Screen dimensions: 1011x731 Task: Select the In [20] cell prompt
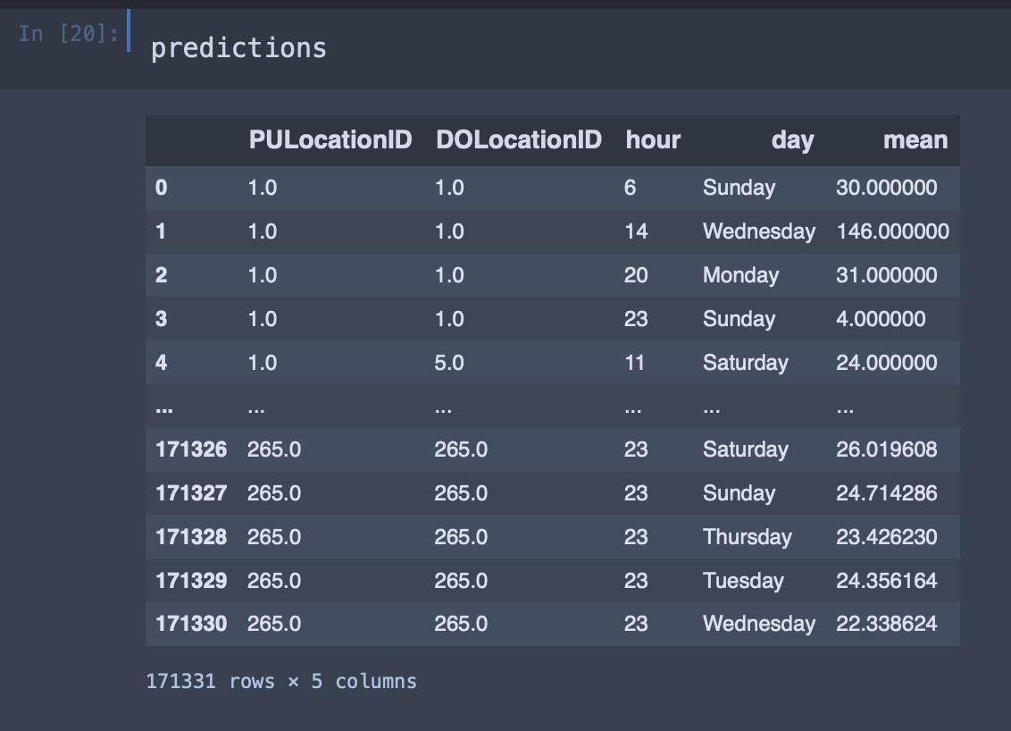[x=69, y=33]
